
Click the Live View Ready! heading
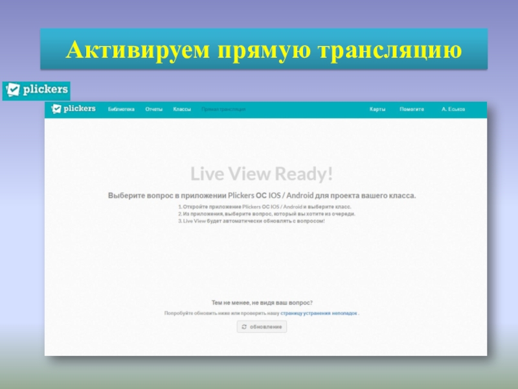(262, 174)
